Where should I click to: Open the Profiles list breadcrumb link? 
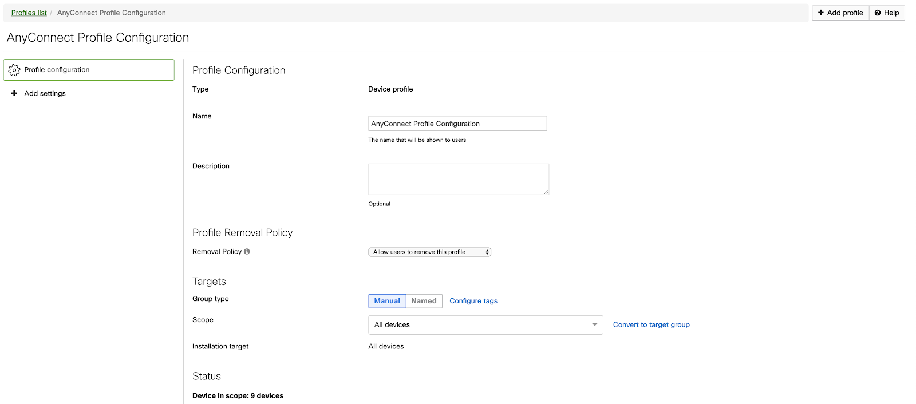point(29,13)
